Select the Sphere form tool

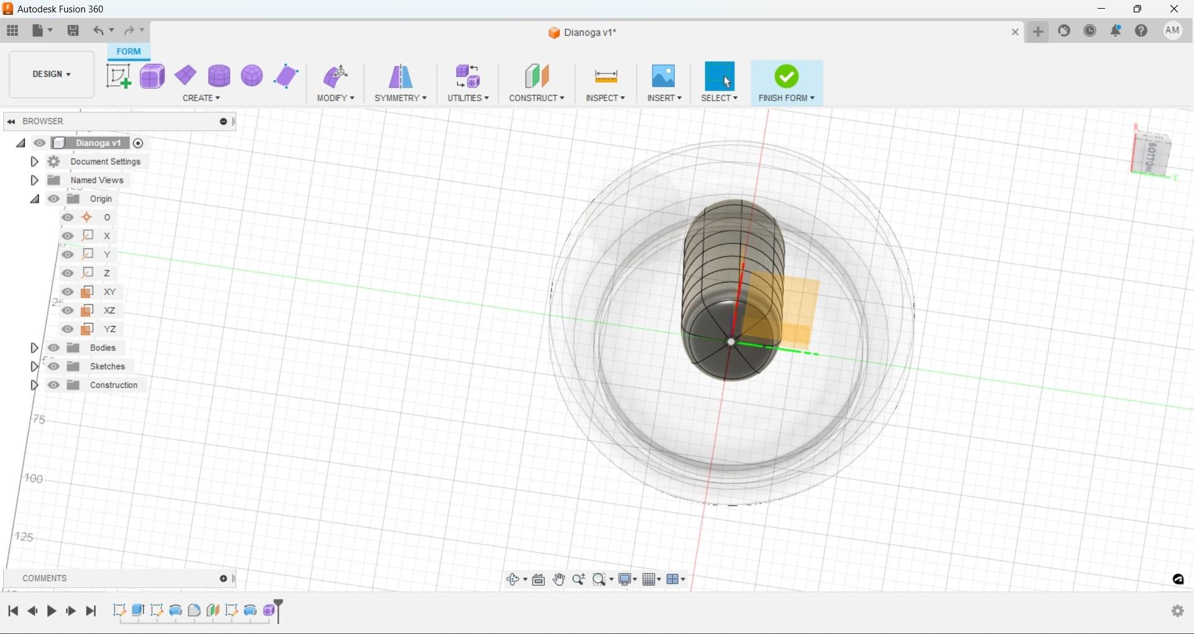[252, 76]
